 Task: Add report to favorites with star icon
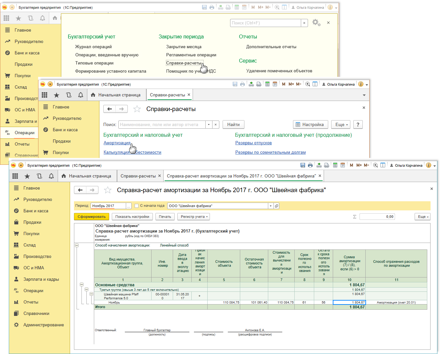click(108, 190)
